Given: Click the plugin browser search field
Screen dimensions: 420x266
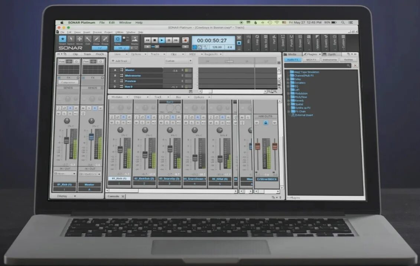Looking at the screenshot, I should pyautogui.click(x=318, y=65).
